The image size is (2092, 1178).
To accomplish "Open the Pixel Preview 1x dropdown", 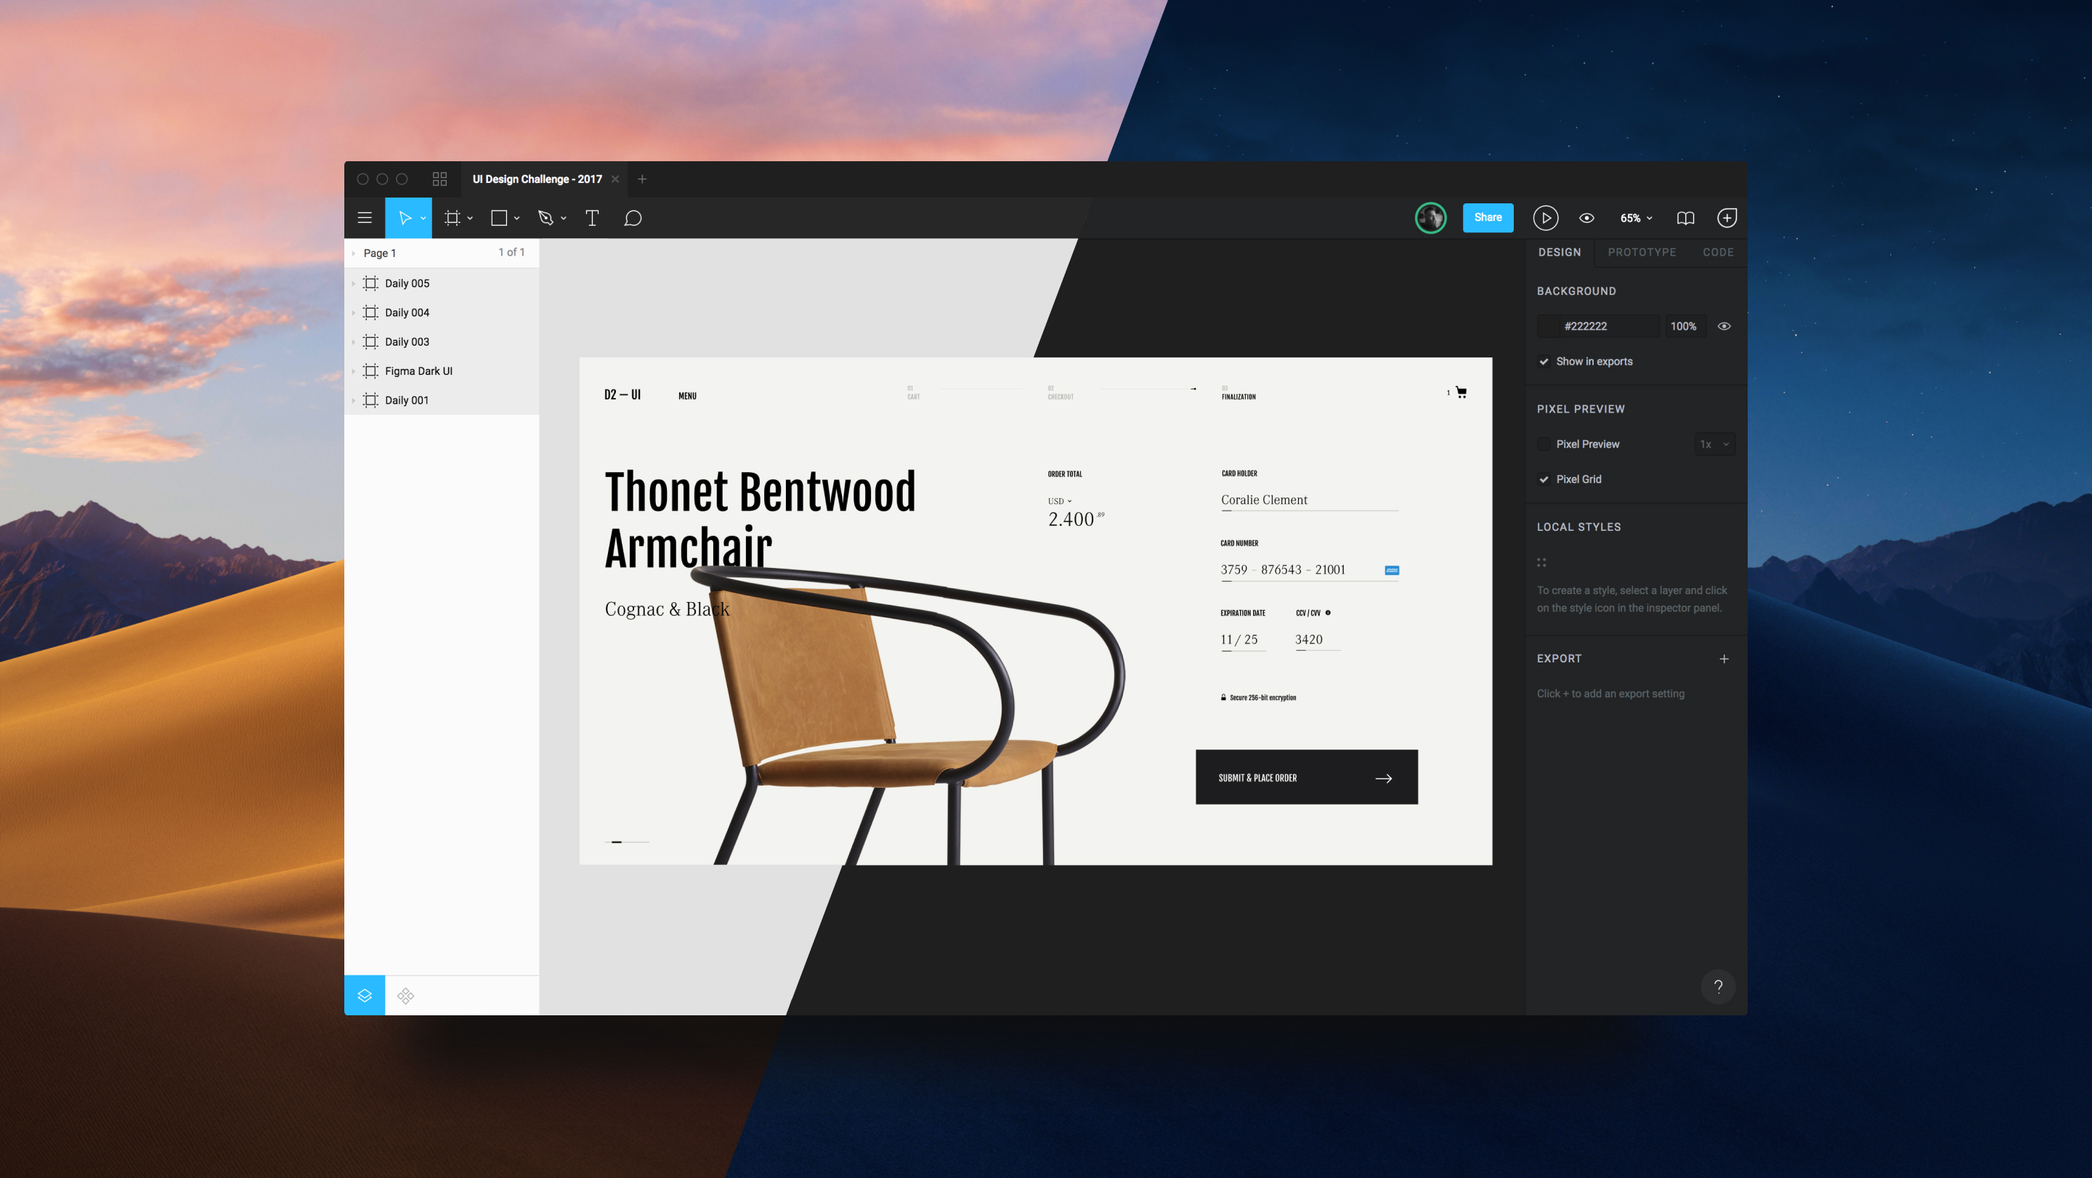I will 1714,444.
